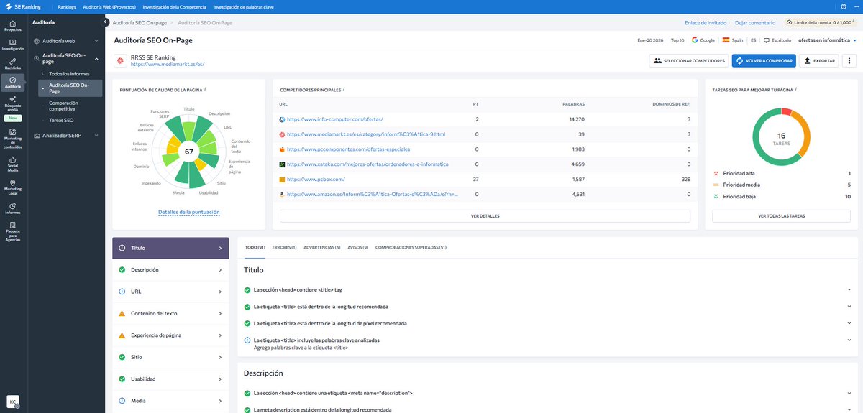Image resolution: width=863 pixels, height=413 pixels.
Task: Click the Google search engine icon
Action: pyautogui.click(x=695, y=40)
